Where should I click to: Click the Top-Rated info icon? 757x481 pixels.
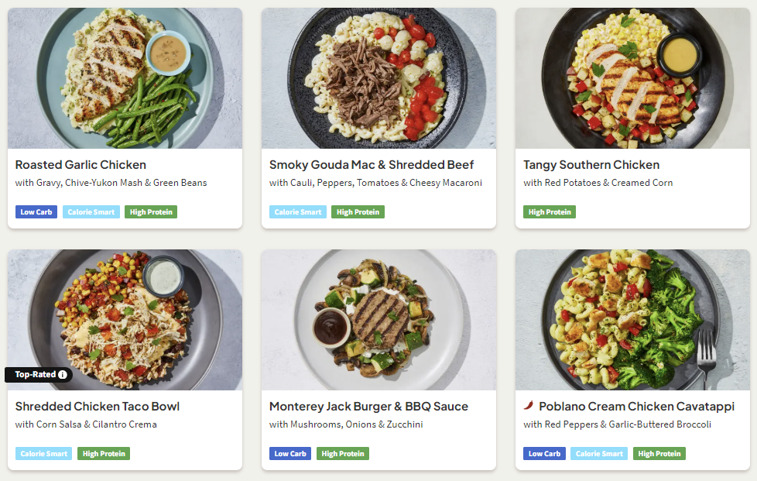(x=63, y=375)
